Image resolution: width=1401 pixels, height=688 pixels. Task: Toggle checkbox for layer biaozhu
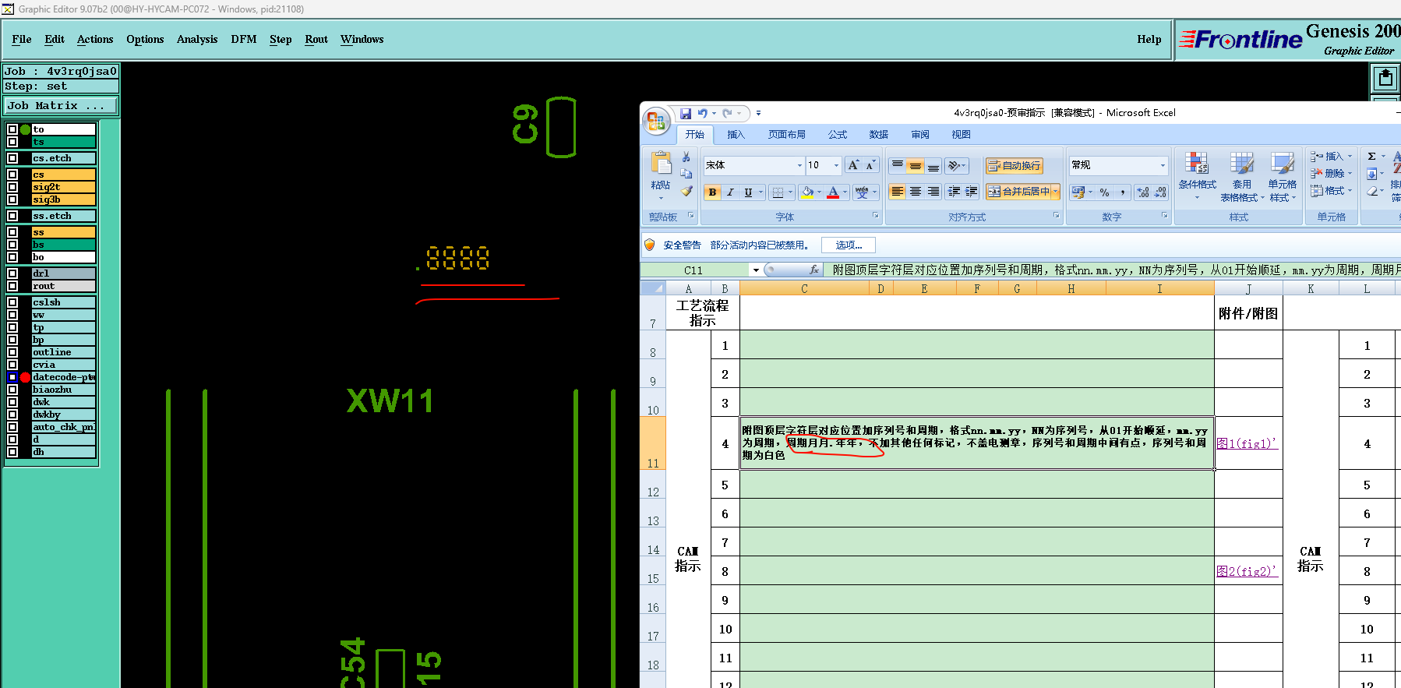12,390
